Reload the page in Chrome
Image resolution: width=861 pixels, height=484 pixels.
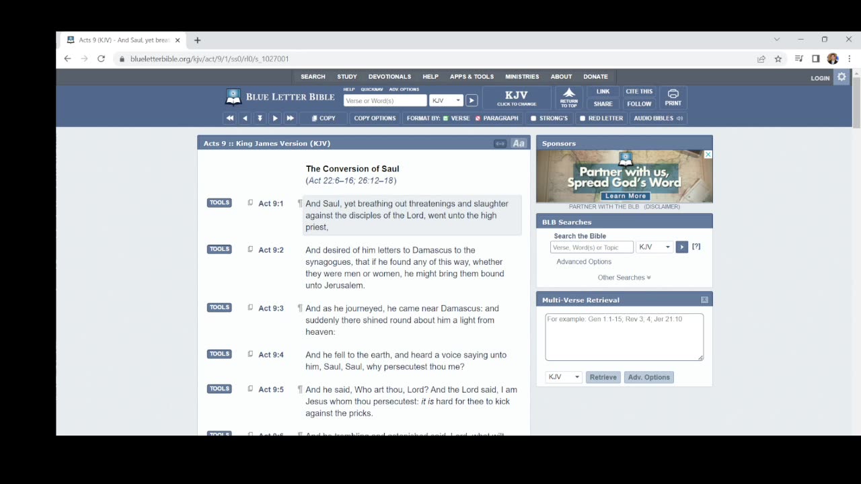point(101,58)
